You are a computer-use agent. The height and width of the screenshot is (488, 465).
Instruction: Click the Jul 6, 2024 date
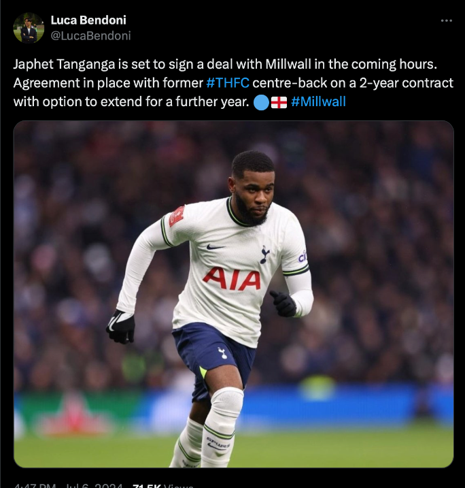pos(94,485)
